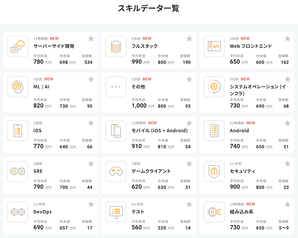The image size is (298, 238).
Task: Click the Web frontend code window icon
Action: point(214,46)
